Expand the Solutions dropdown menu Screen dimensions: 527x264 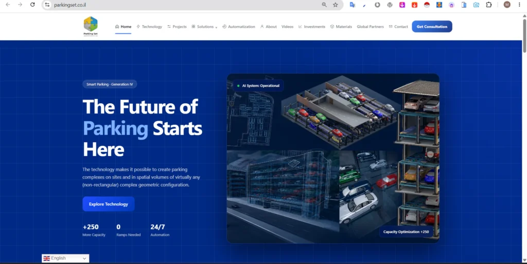[x=204, y=27]
